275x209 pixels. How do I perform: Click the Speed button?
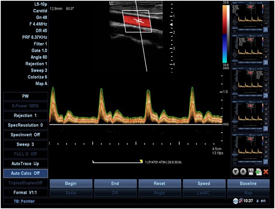point(204,183)
